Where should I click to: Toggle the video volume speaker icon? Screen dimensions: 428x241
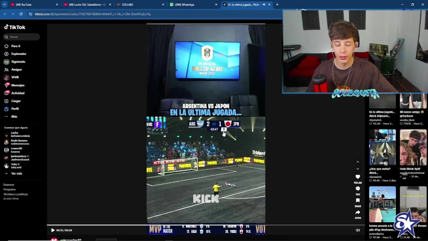(358, 230)
